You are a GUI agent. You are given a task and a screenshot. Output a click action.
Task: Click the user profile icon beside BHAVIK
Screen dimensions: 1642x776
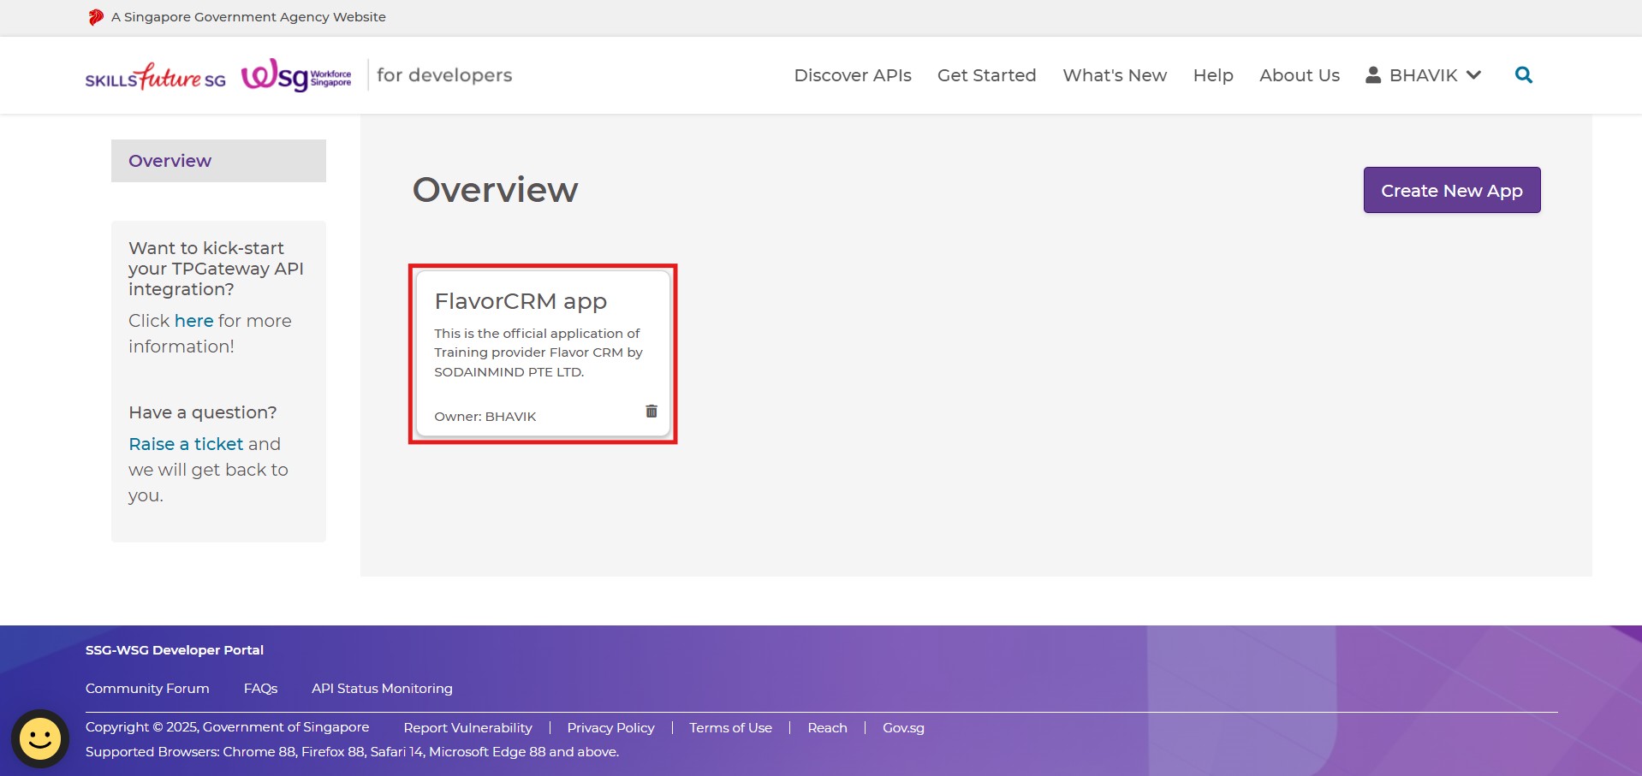point(1372,75)
